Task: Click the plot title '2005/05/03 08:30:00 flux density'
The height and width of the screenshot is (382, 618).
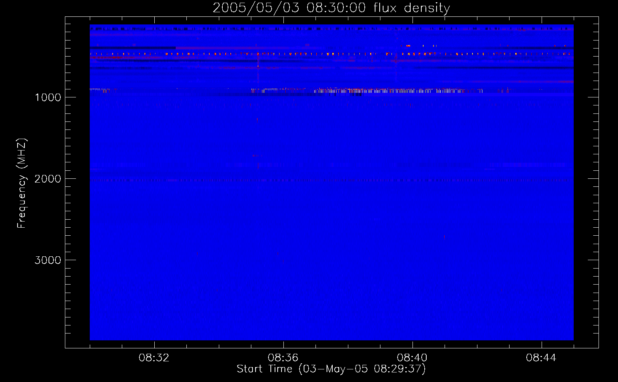Action: [x=331, y=8]
